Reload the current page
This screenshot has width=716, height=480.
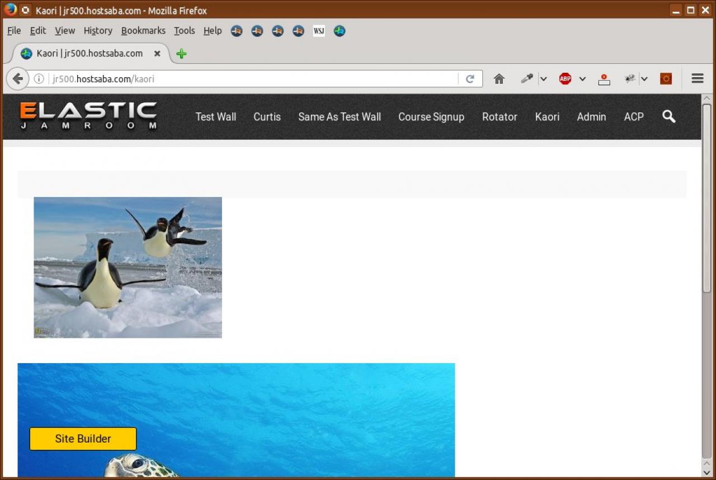pyautogui.click(x=470, y=79)
